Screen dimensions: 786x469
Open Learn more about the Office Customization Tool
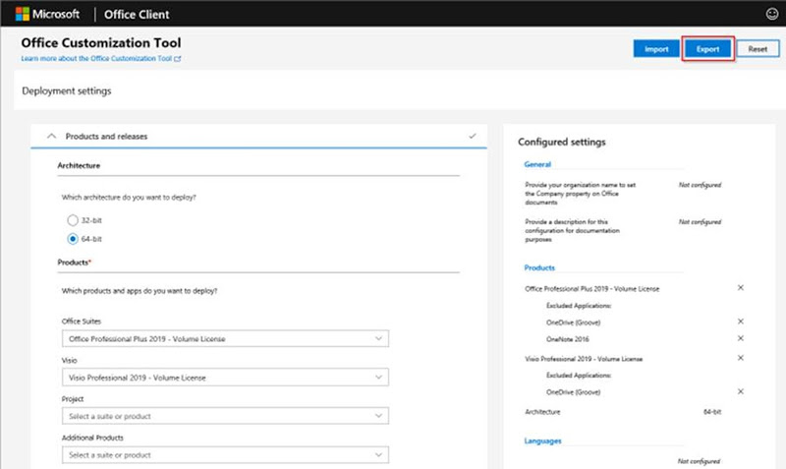[96, 59]
